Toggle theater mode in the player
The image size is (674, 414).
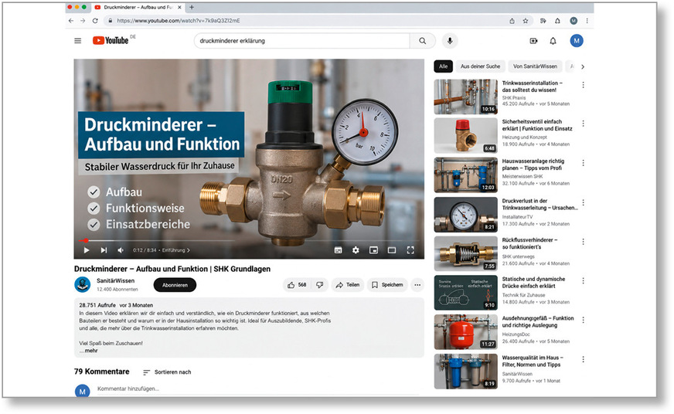coord(392,250)
